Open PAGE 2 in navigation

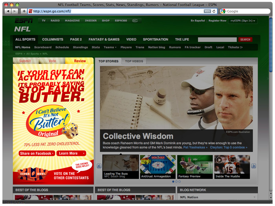pos(76,39)
